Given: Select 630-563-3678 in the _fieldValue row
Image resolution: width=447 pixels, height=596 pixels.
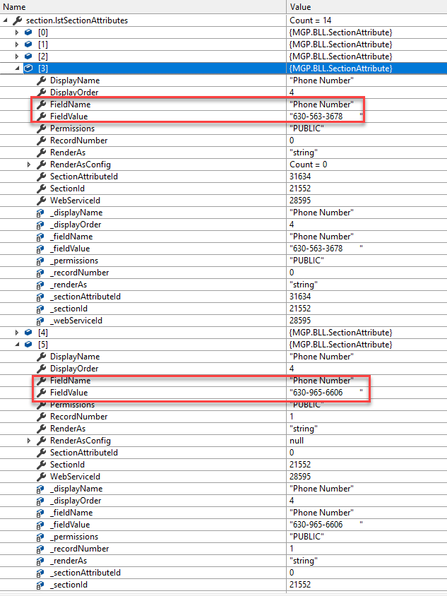Looking at the screenshot, I should point(318,249).
